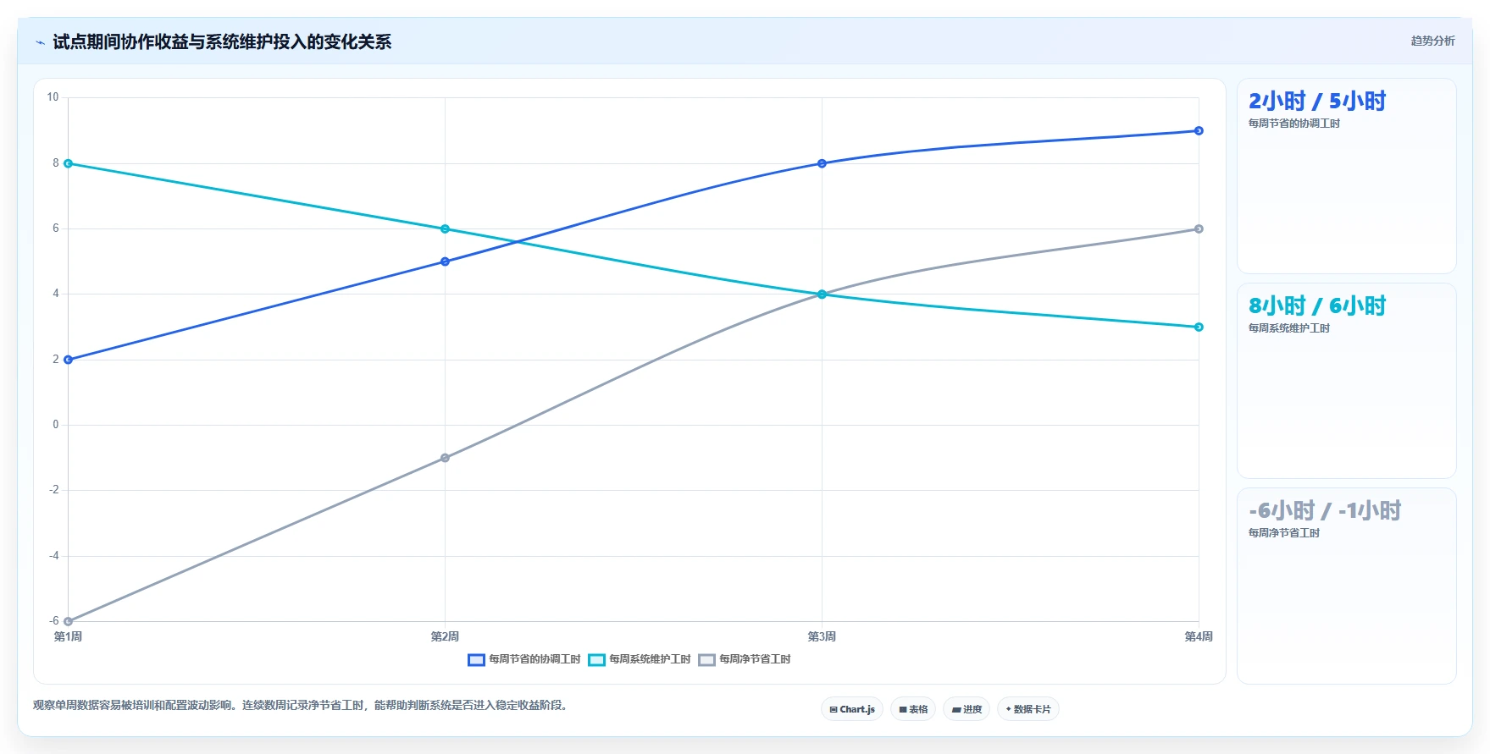The image size is (1490, 754).
Task: Click the blue legend swatch for 协调工时
Action: [x=476, y=659]
